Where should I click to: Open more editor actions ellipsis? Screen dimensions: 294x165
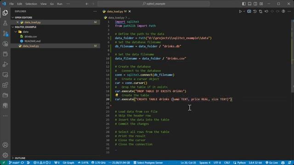(289, 11)
